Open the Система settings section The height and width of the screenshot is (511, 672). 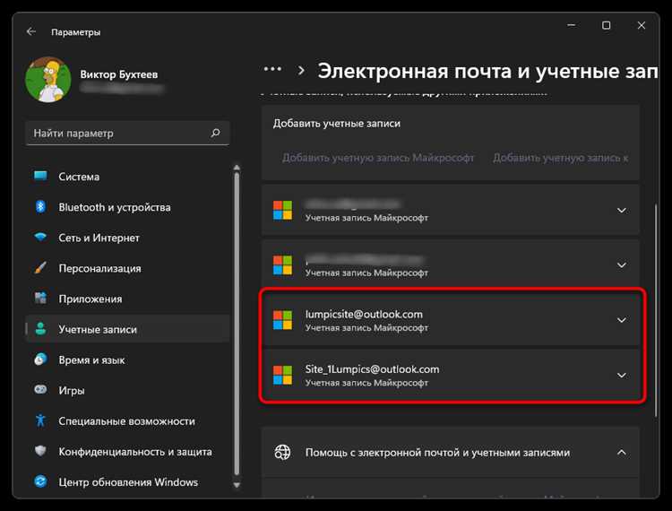[x=127, y=177]
